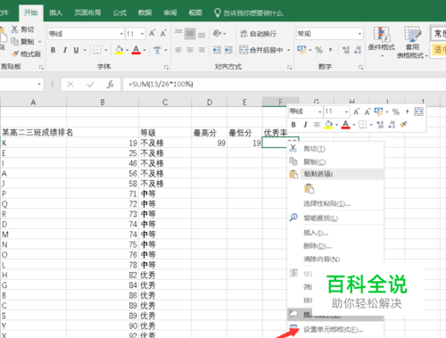
Task: Click yellow fill color in mini toolbar
Action: (328, 125)
